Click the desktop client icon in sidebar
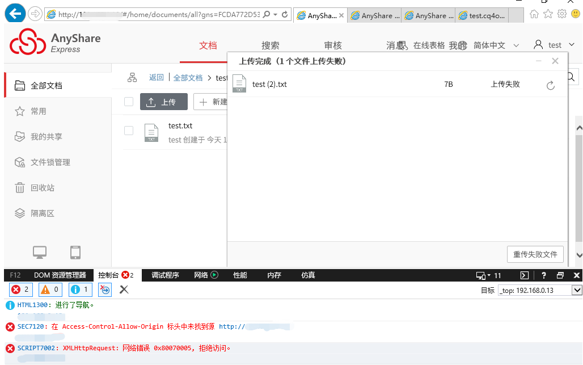Screen dimensions: 583x365 point(39,252)
